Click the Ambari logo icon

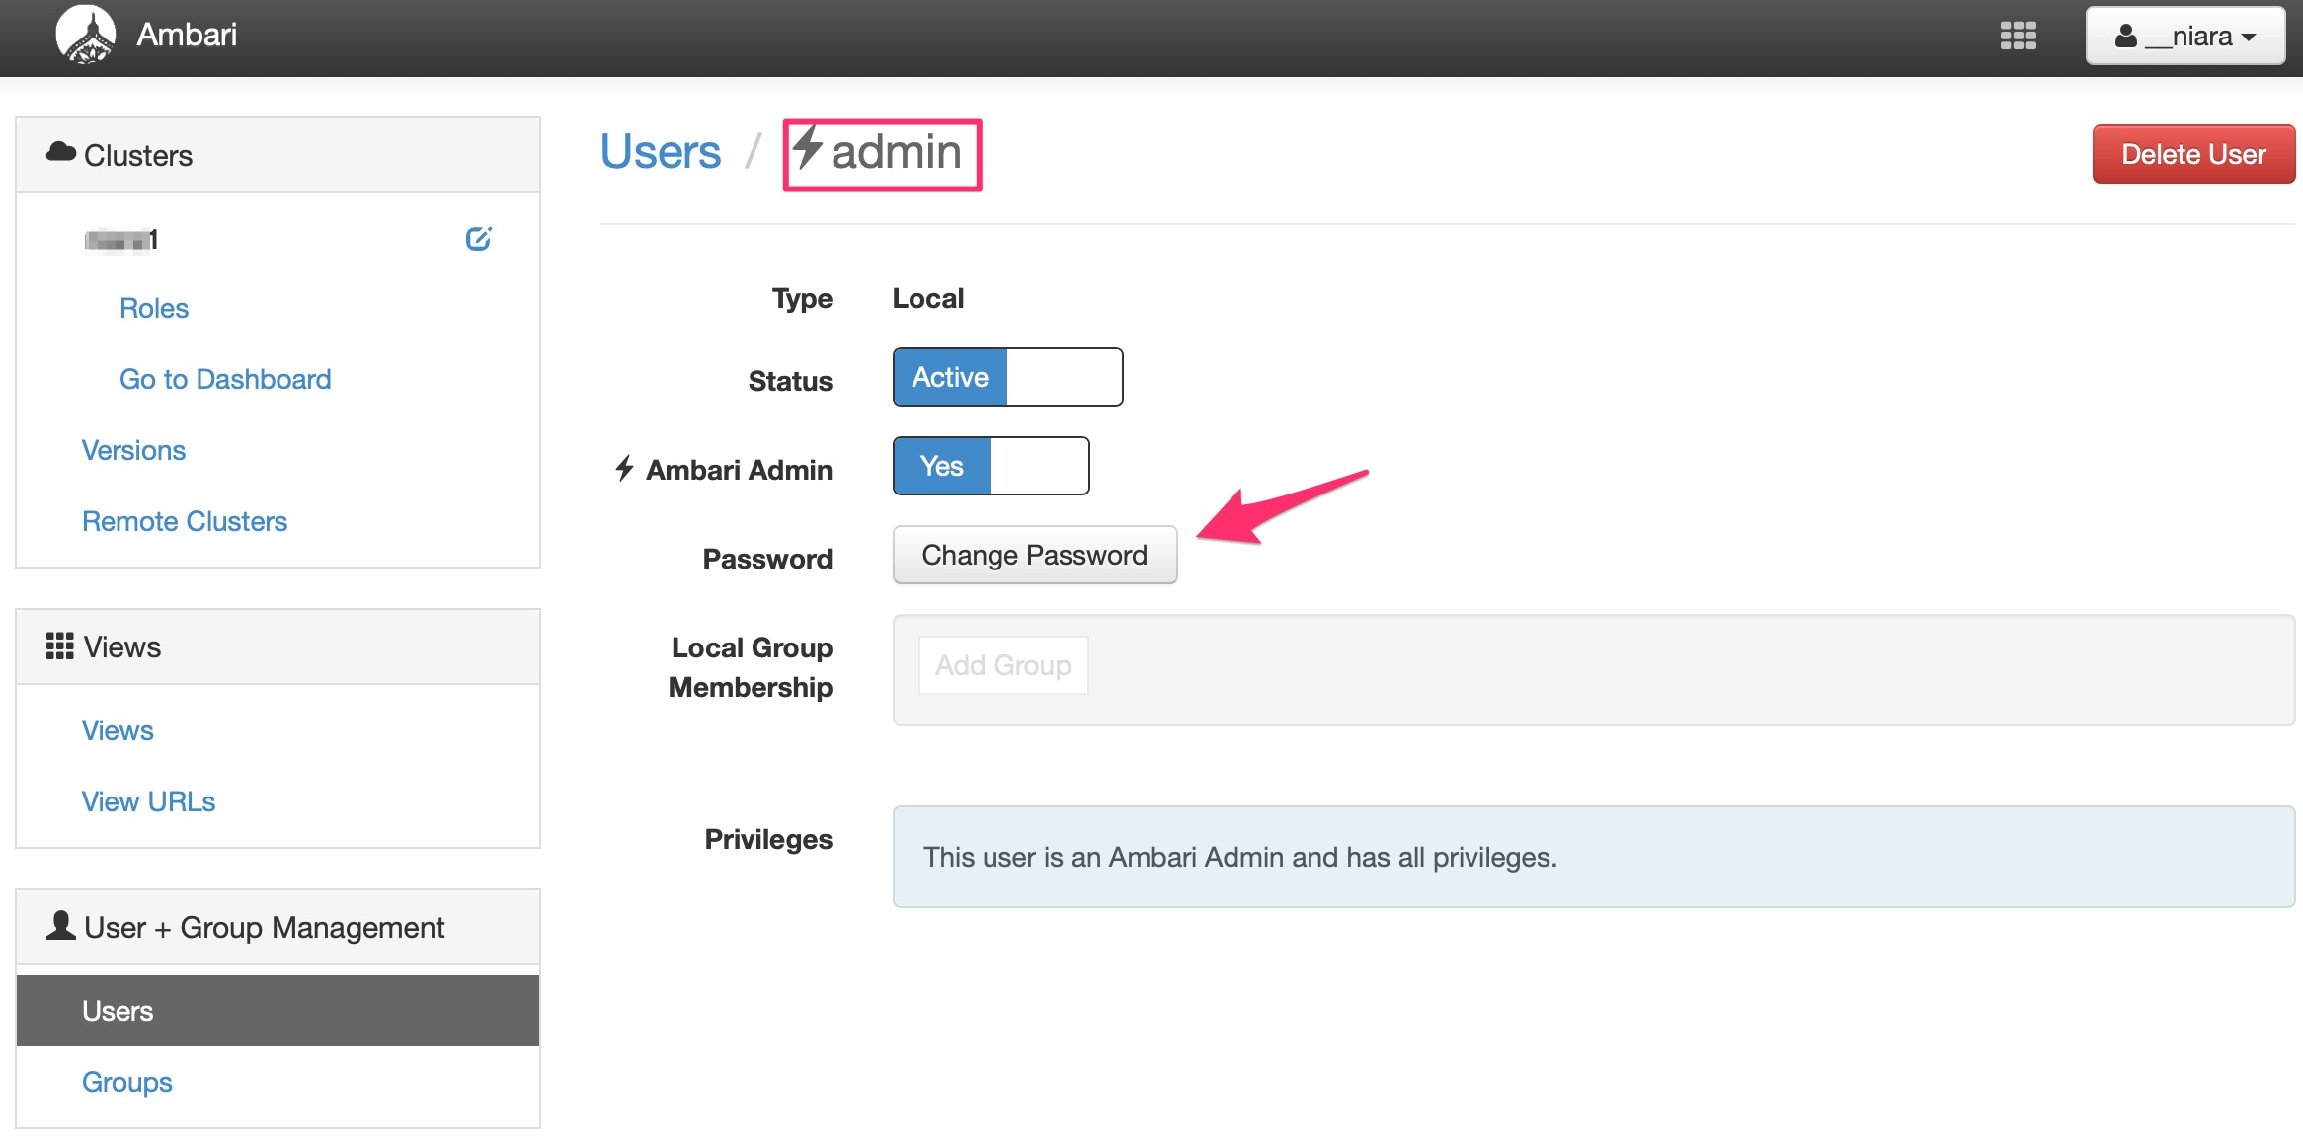86,36
